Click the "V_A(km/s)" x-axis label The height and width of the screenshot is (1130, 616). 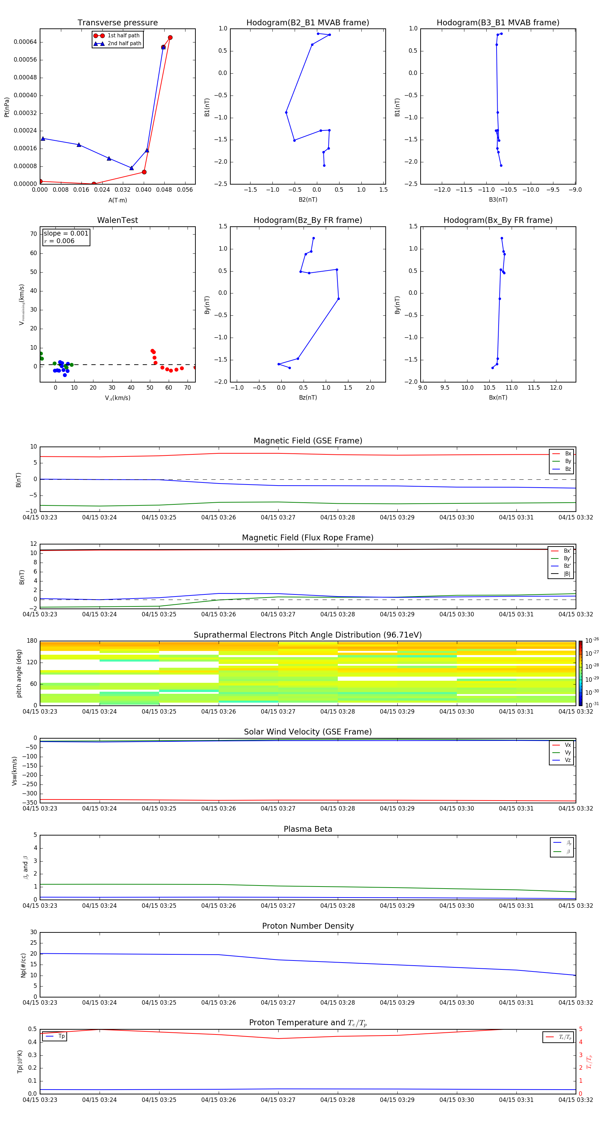coord(117,398)
